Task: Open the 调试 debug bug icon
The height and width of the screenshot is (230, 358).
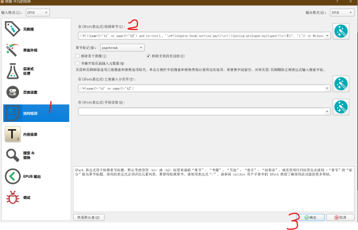Action: tap(13, 197)
